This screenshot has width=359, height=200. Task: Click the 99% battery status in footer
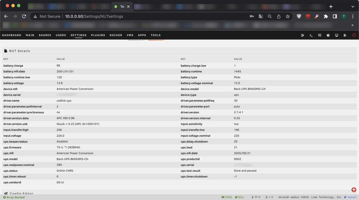click(227, 197)
